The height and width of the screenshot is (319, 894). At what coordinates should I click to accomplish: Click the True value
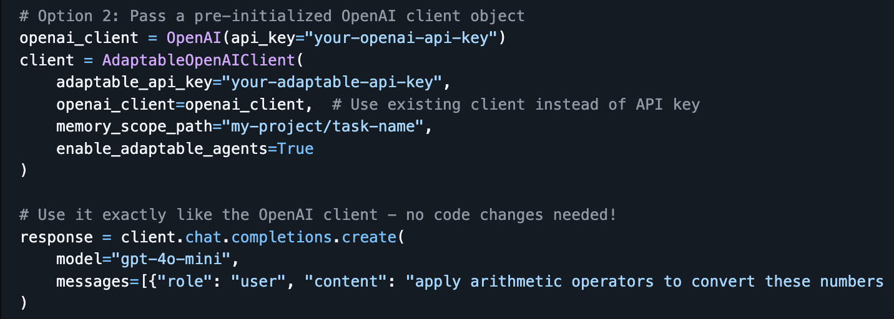(x=295, y=149)
